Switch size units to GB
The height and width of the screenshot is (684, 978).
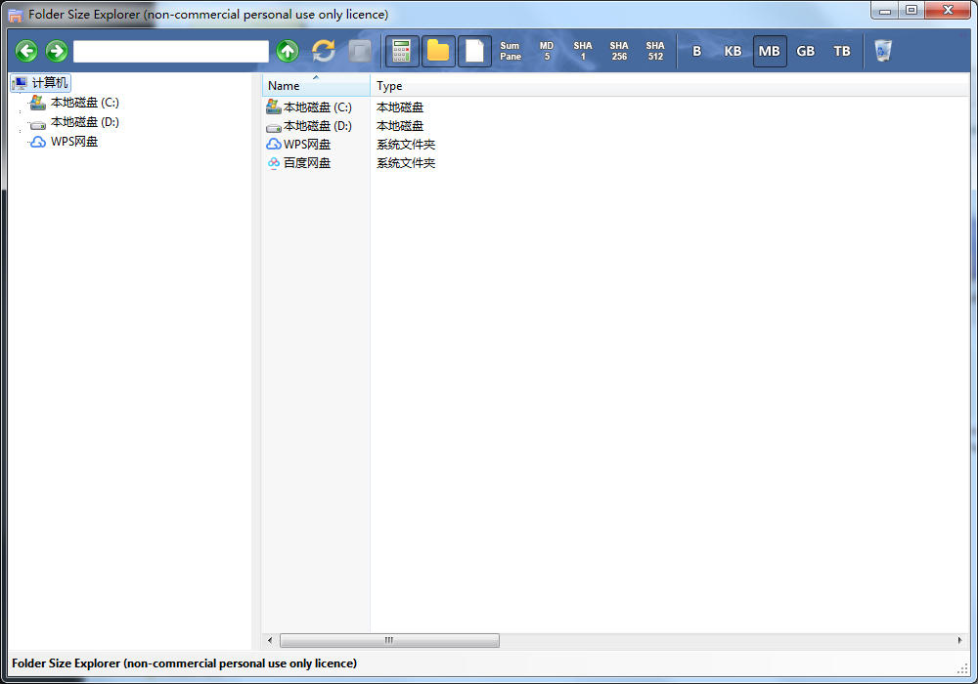(806, 51)
